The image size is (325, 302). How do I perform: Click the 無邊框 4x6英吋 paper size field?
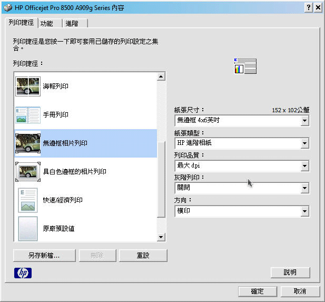242,121
